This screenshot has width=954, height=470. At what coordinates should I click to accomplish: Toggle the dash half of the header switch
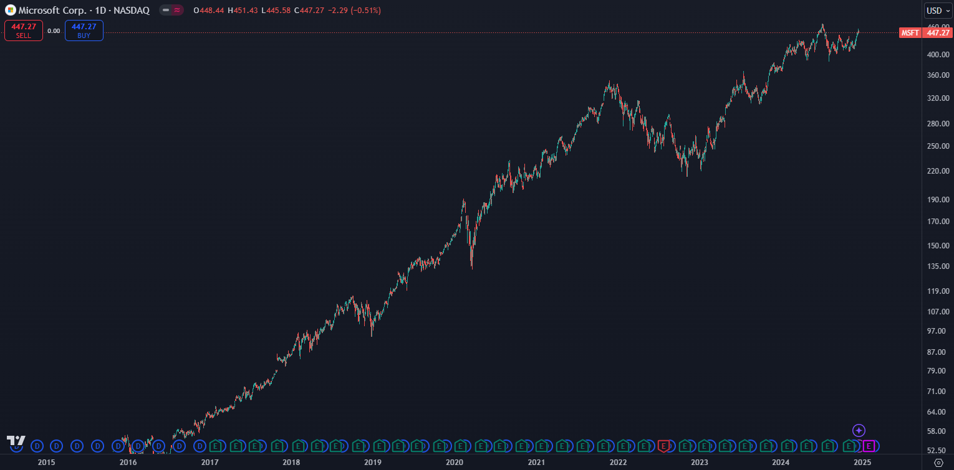[166, 11]
